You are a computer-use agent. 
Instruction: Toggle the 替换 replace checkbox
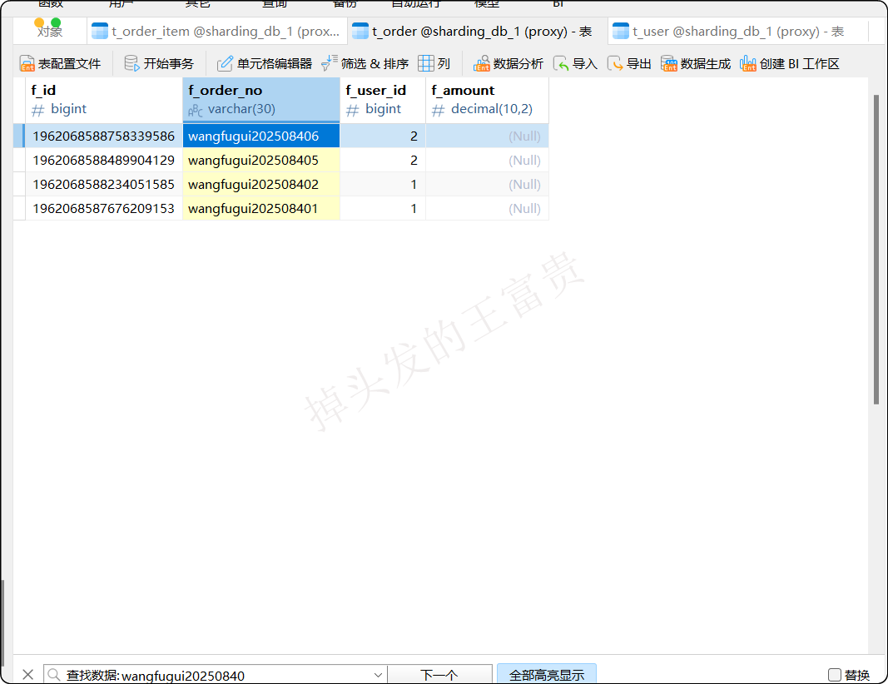click(x=834, y=674)
